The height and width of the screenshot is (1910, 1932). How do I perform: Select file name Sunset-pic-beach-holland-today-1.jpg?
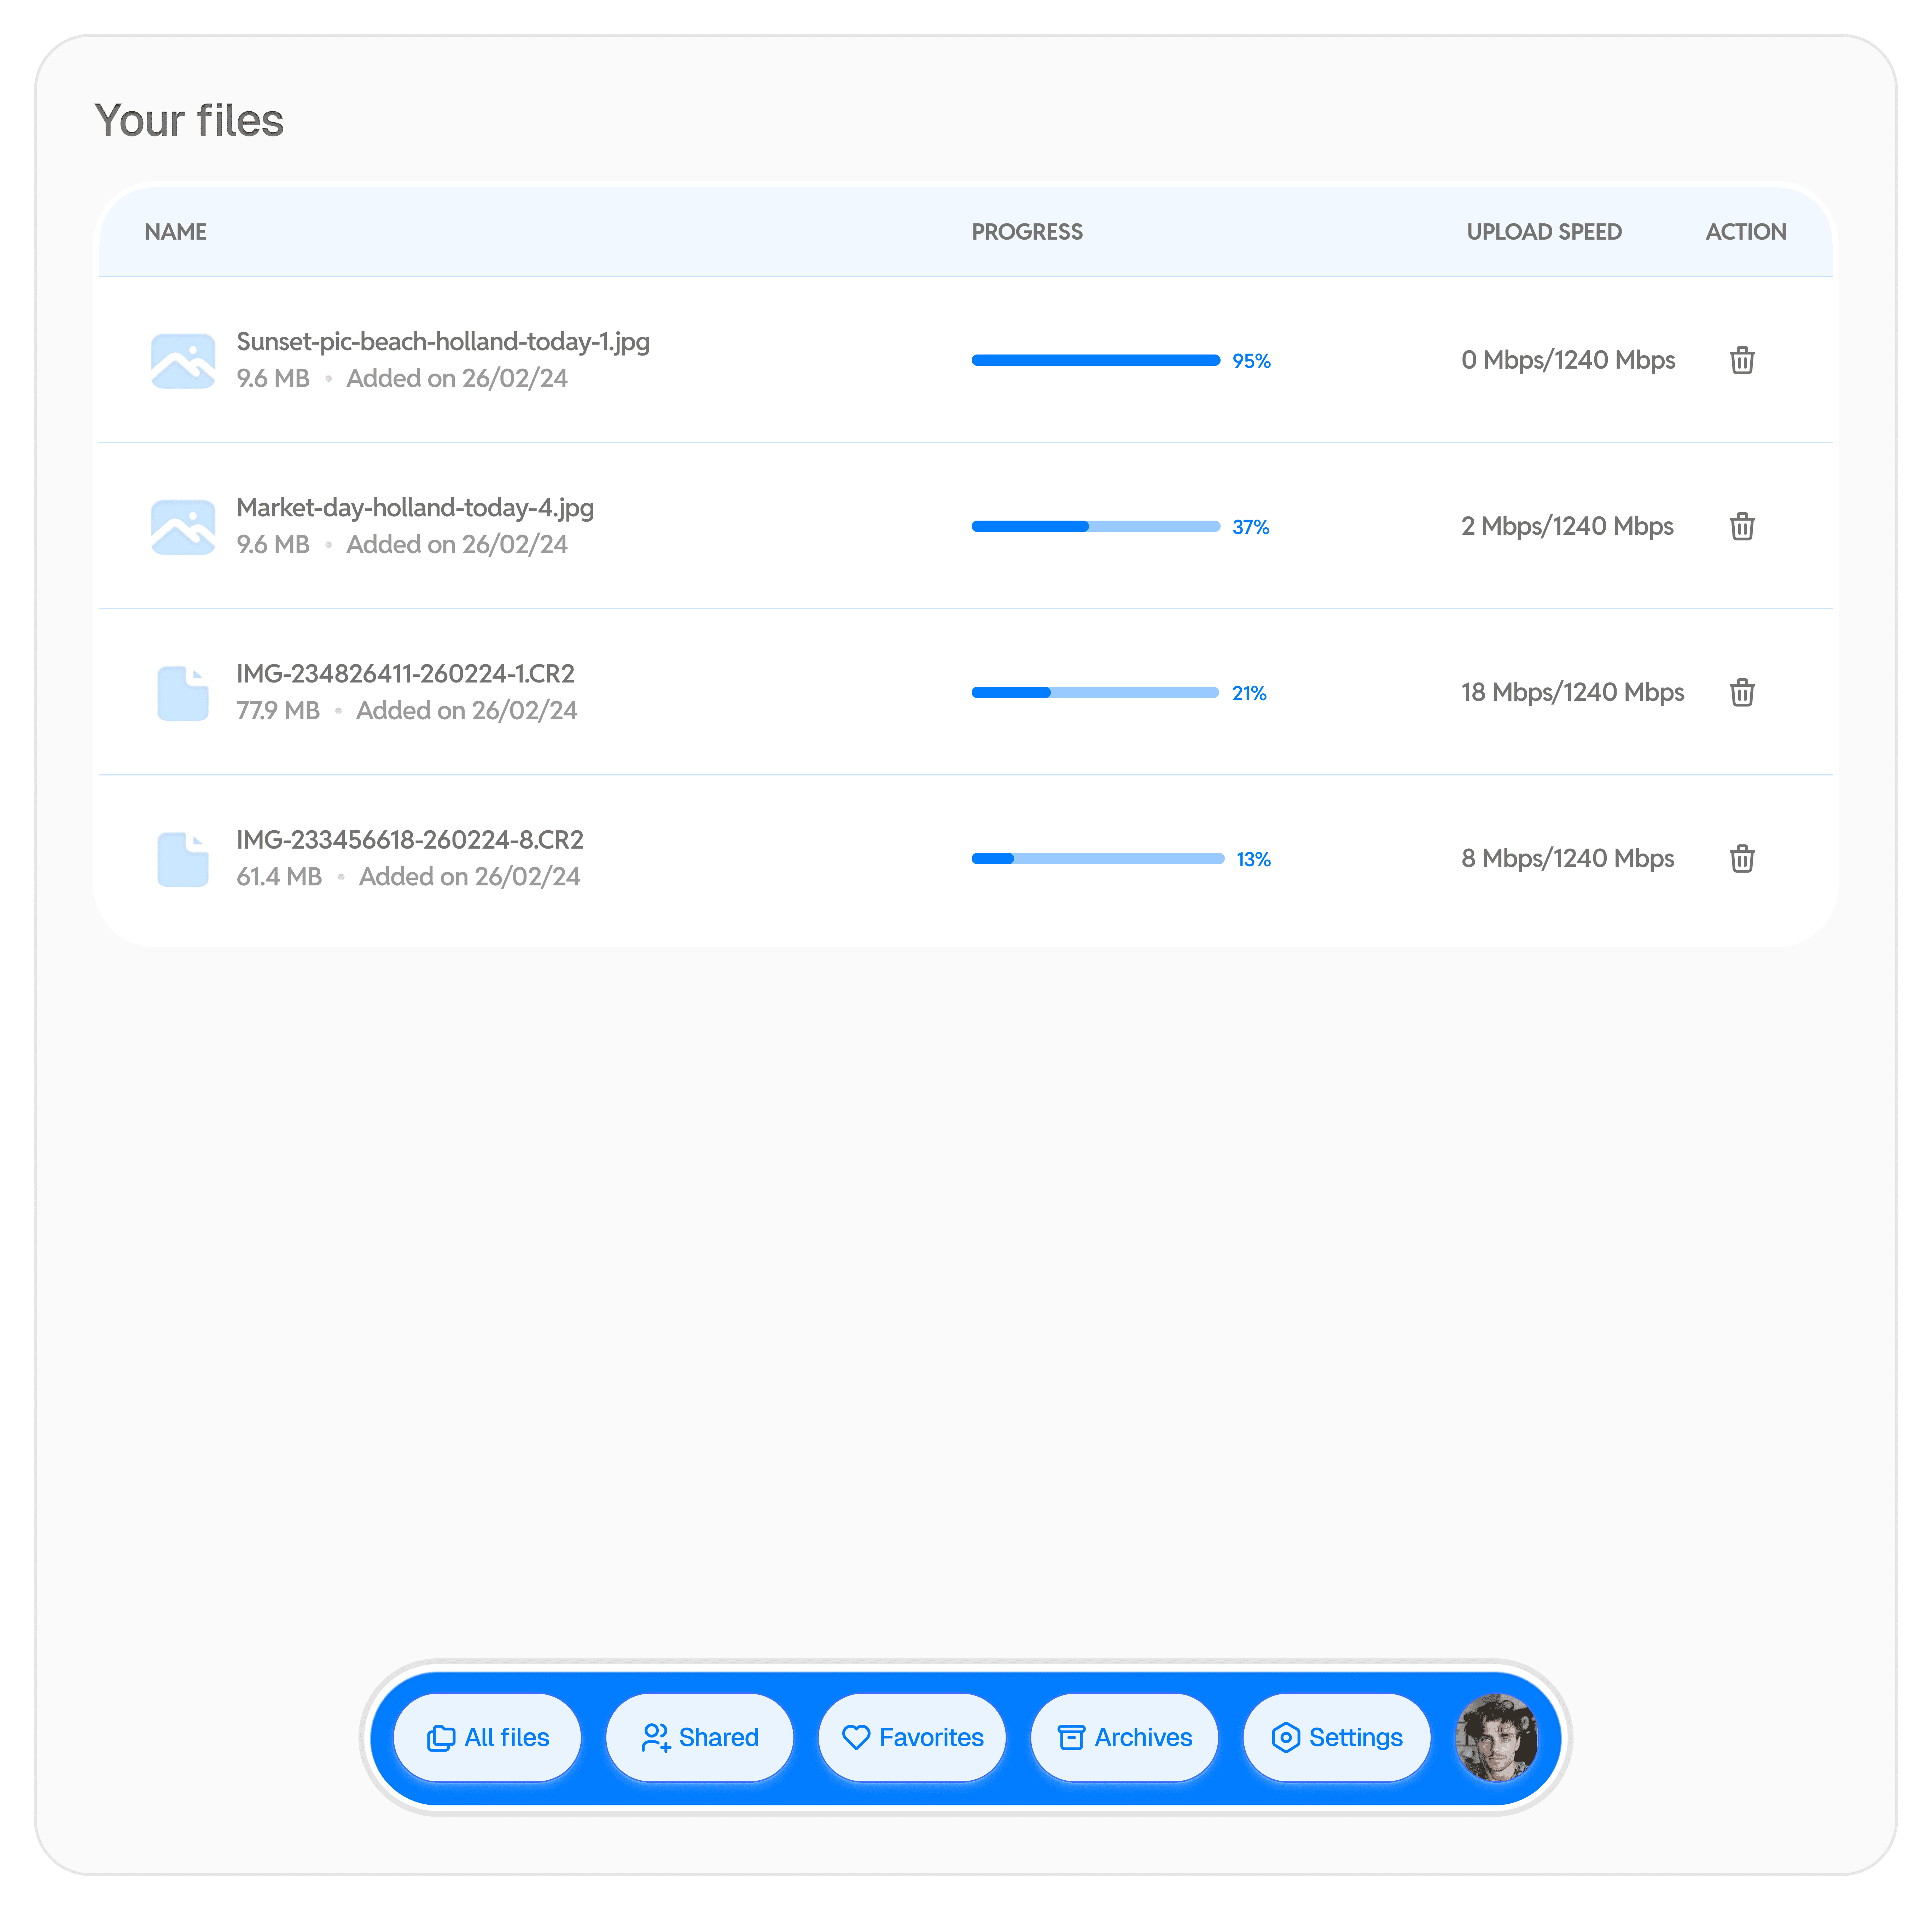pyautogui.click(x=443, y=342)
